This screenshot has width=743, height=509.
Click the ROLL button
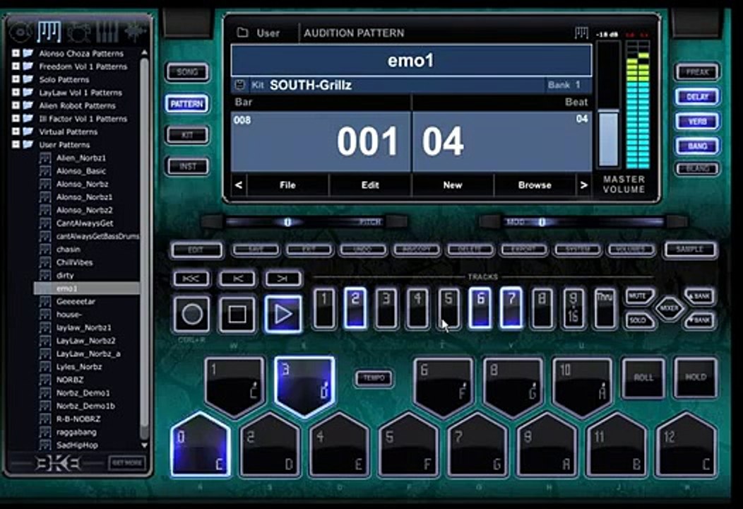click(x=643, y=378)
